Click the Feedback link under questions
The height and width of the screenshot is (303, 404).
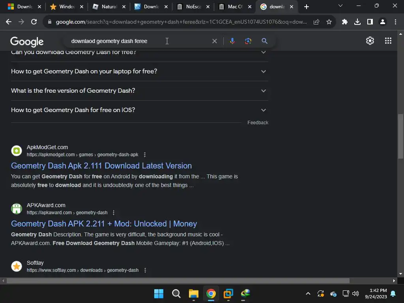pyautogui.click(x=258, y=123)
